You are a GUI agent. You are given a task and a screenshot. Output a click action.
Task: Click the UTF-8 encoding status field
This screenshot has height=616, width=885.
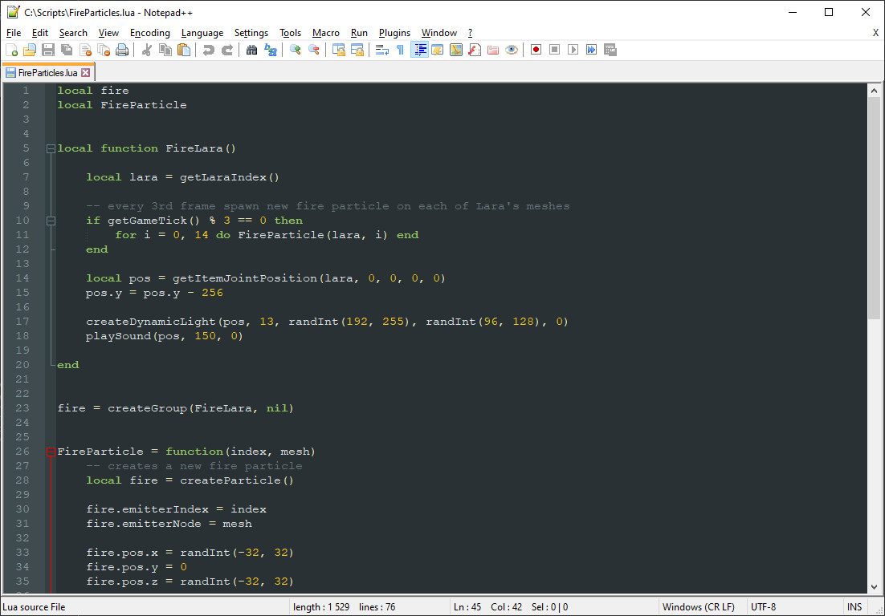pyautogui.click(x=763, y=607)
